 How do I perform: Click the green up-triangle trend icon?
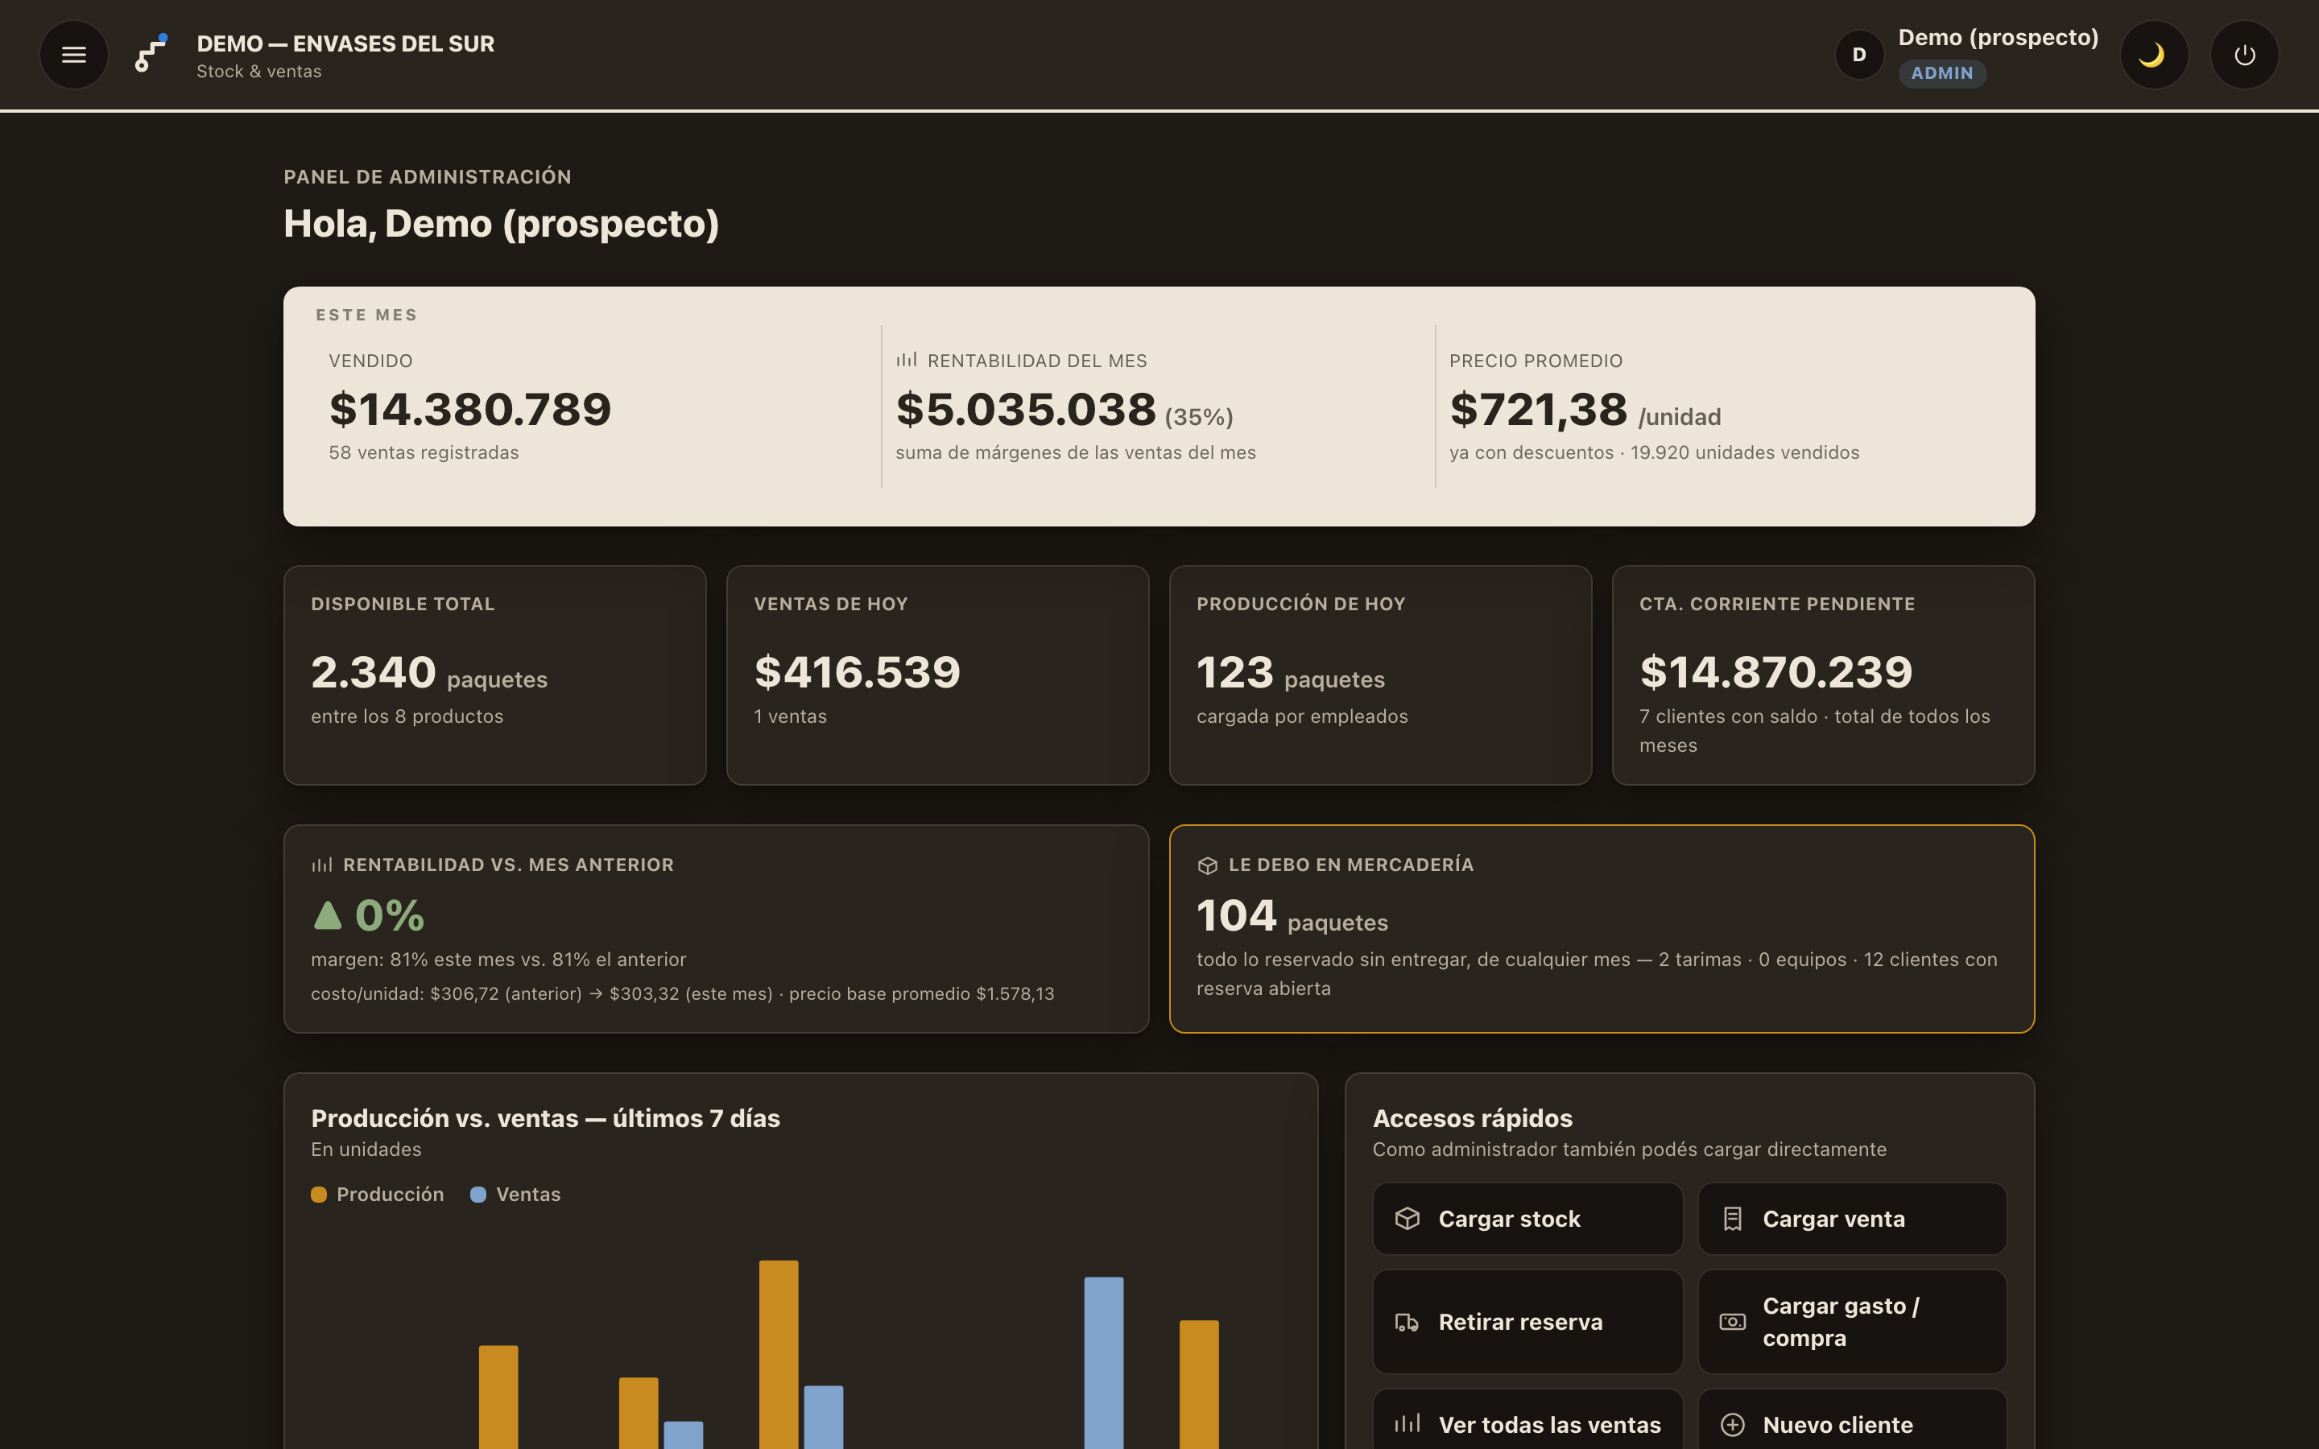click(328, 915)
